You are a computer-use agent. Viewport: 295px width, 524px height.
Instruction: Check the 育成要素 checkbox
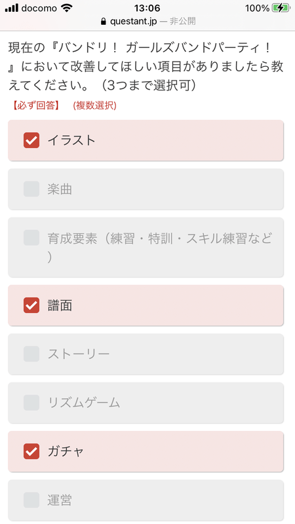(x=31, y=238)
